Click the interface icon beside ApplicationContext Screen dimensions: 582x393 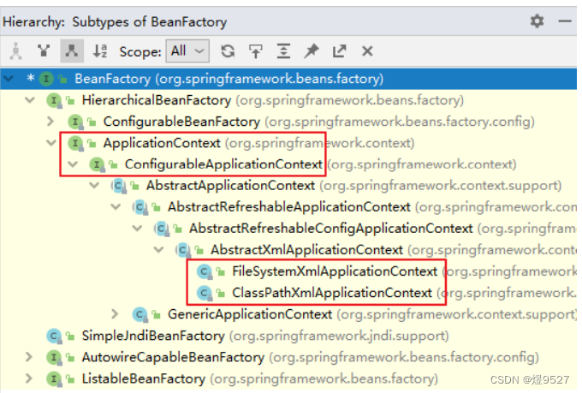[75, 143]
